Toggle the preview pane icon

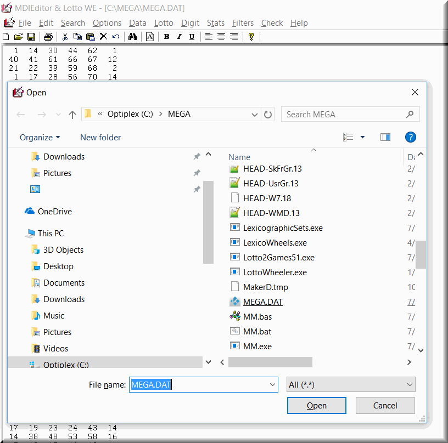pyautogui.click(x=385, y=137)
